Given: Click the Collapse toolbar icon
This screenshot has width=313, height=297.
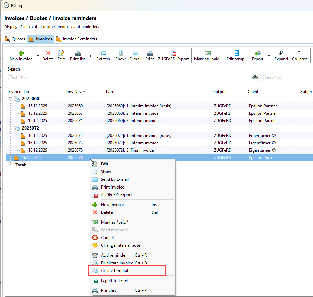Looking at the screenshot, I should 300,53.
